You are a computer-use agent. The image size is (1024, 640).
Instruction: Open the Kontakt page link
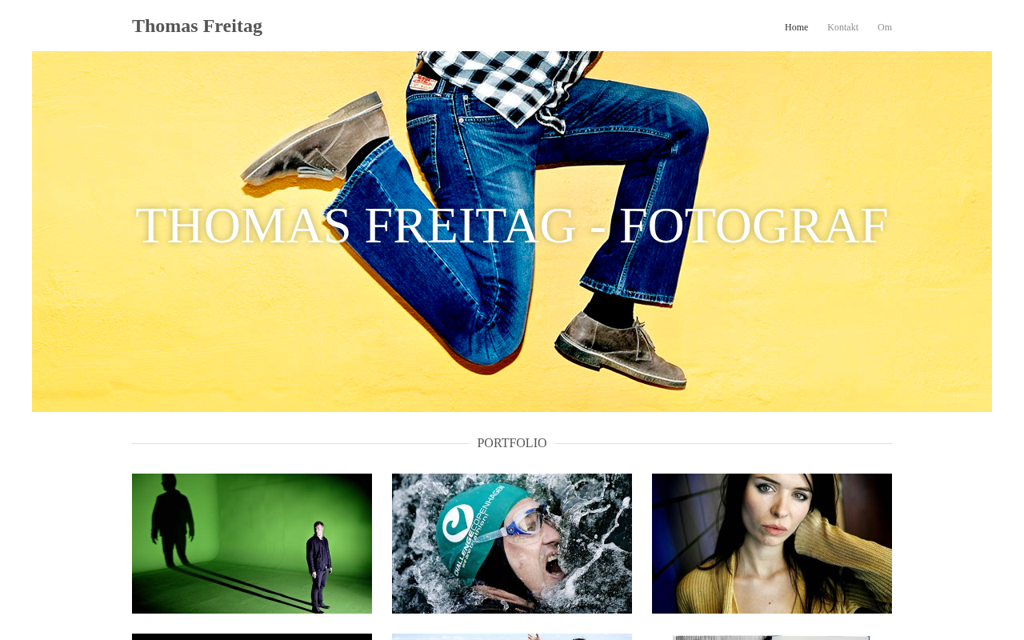(x=842, y=27)
